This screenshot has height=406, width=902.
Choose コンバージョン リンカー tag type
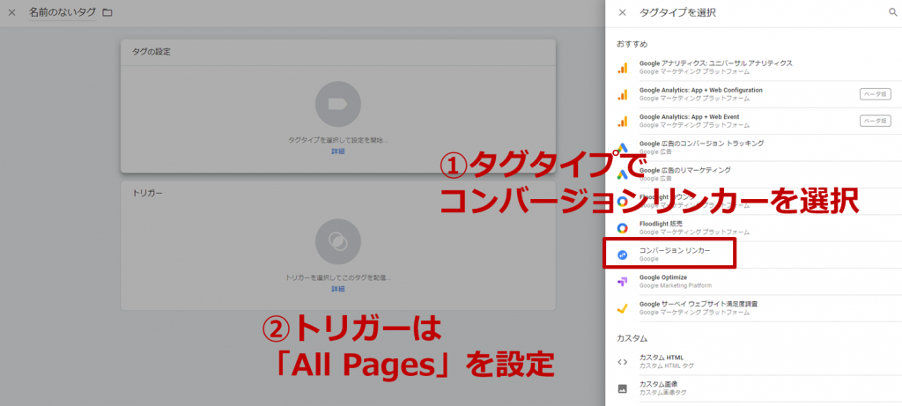pos(674,255)
